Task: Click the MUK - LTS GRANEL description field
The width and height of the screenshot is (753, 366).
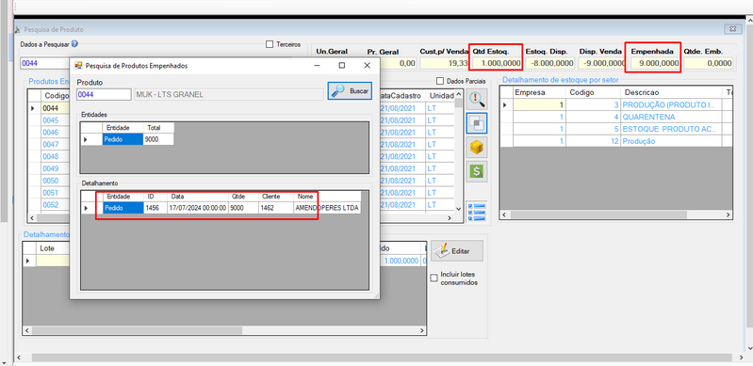Action: [229, 94]
